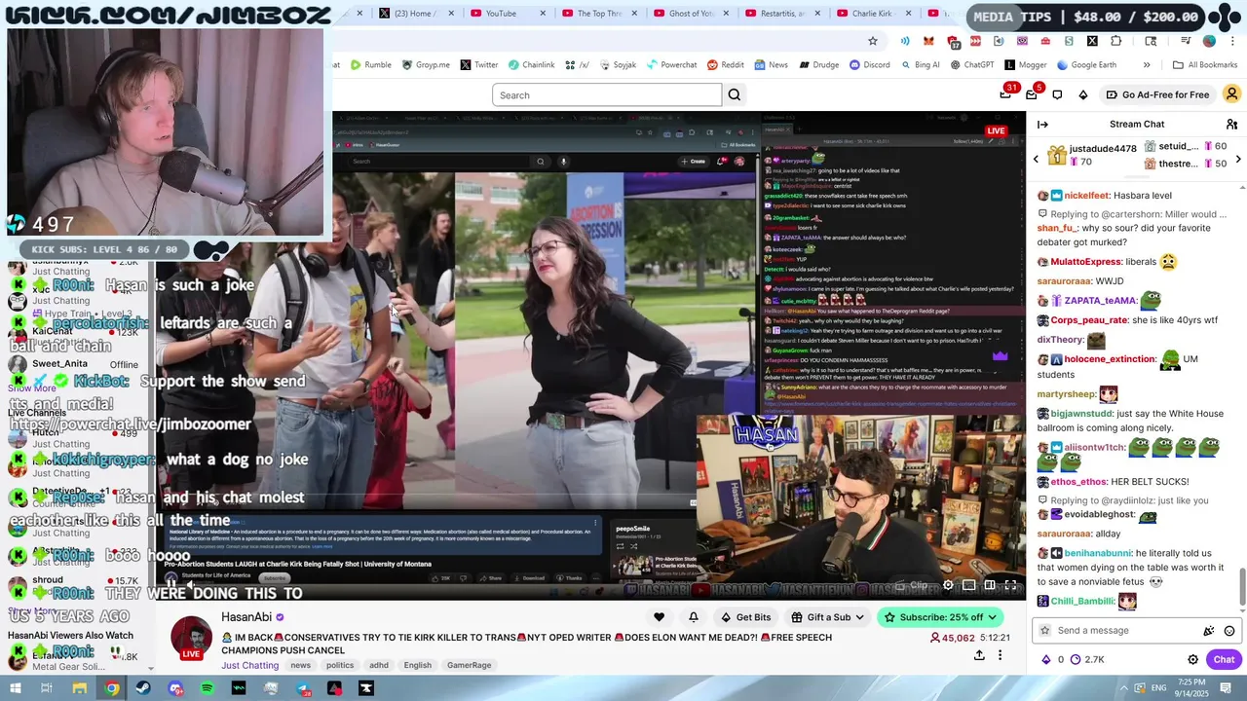Image resolution: width=1247 pixels, height=701 pixels.
Task: Toggle fullscreen on the video player
Action: point(1010,585)
